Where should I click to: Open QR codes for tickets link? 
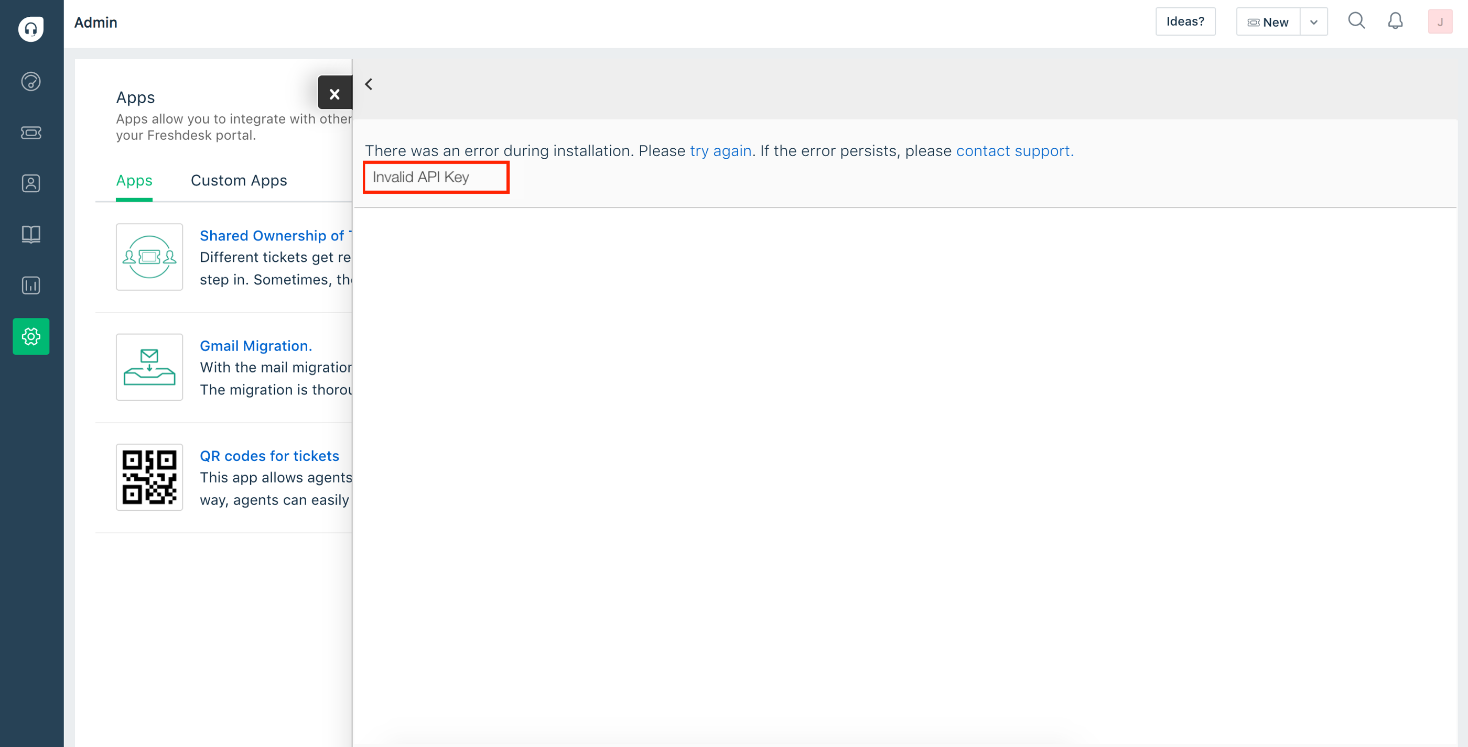click(269, 456)
